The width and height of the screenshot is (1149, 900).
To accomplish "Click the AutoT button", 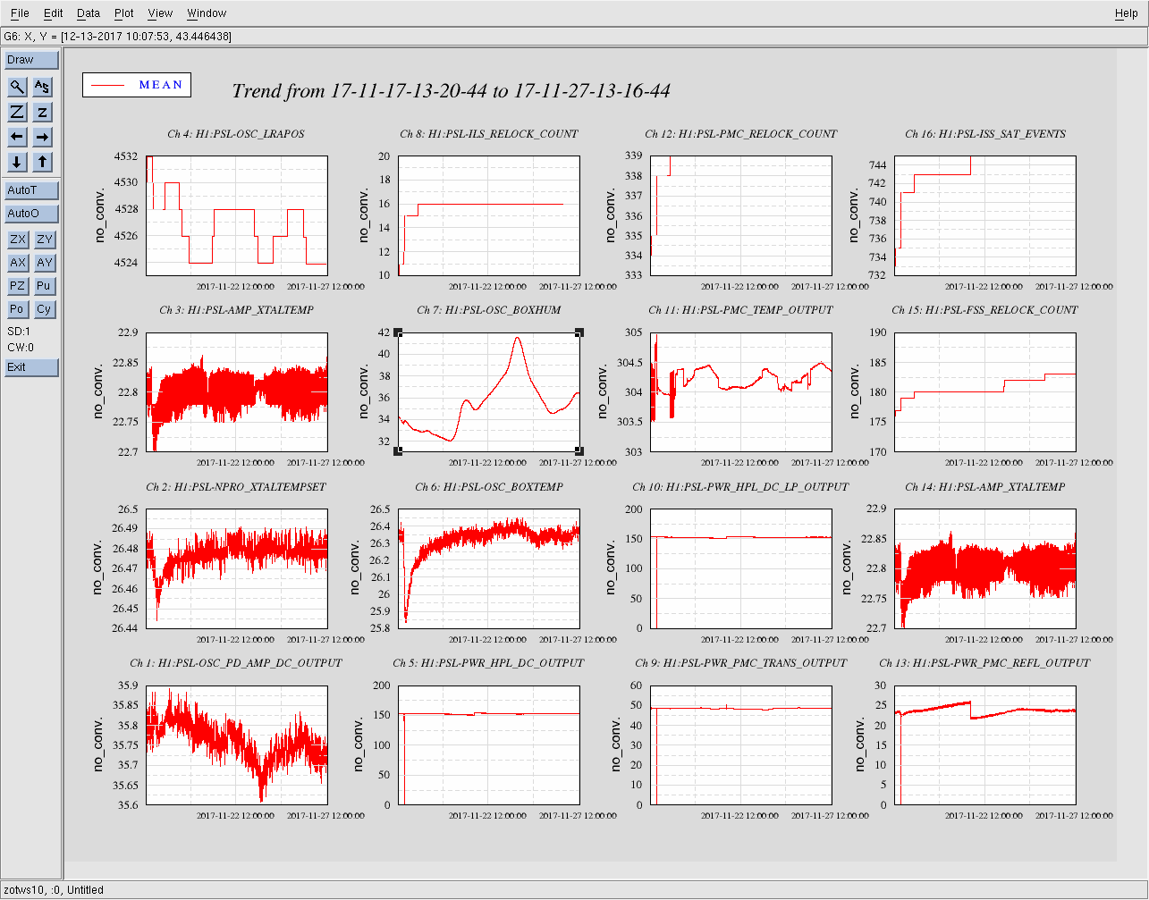I will click(x=31, y=190).
